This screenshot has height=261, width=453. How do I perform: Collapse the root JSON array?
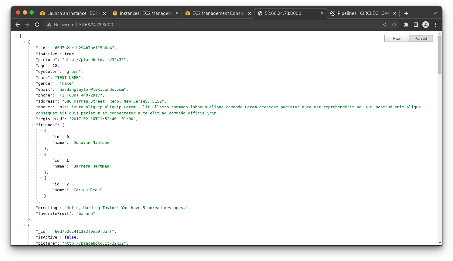(x=16, y=36)
